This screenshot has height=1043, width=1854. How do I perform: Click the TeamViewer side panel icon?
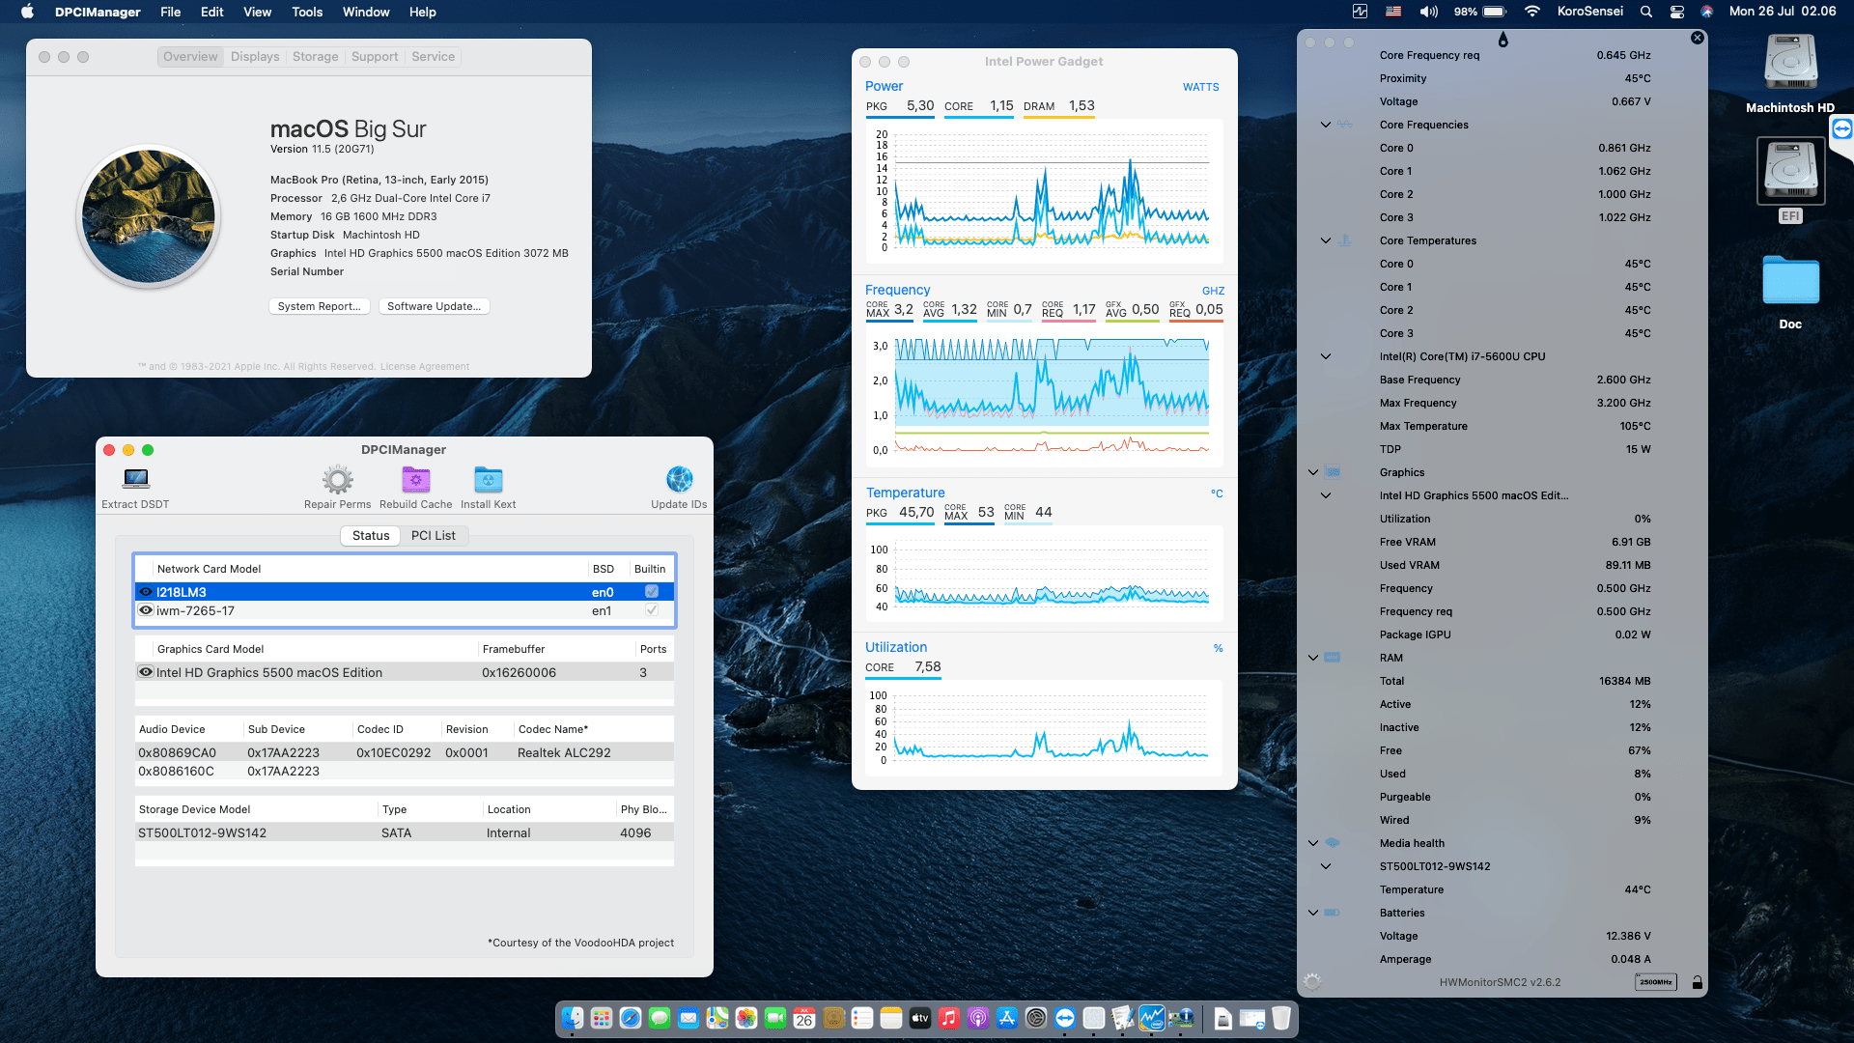(1842, 128)
